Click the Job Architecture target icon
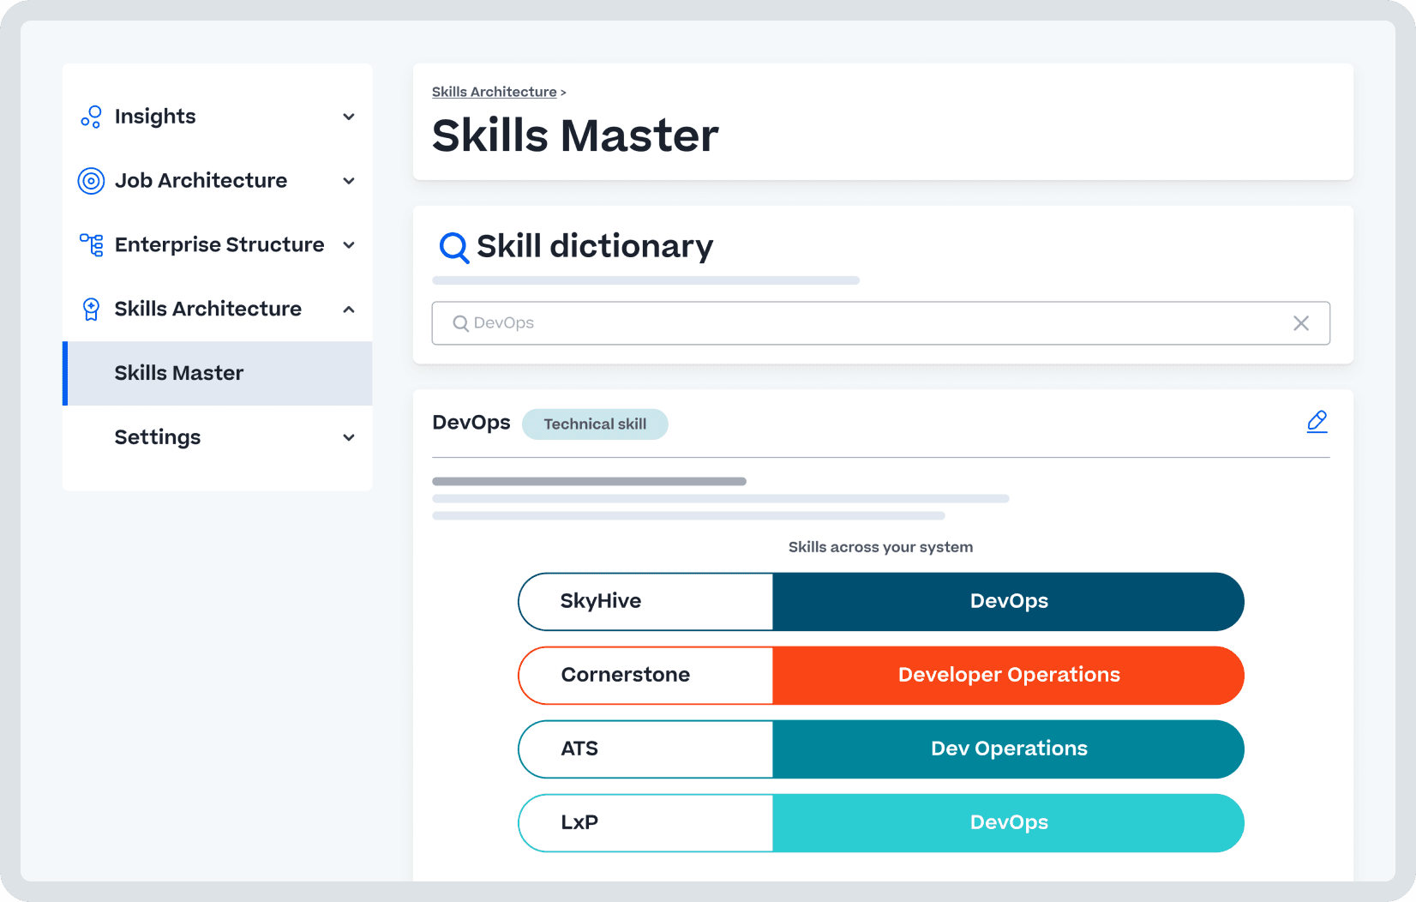The width and height of the screenshot is (1416, 902). [x=91, y=181]
